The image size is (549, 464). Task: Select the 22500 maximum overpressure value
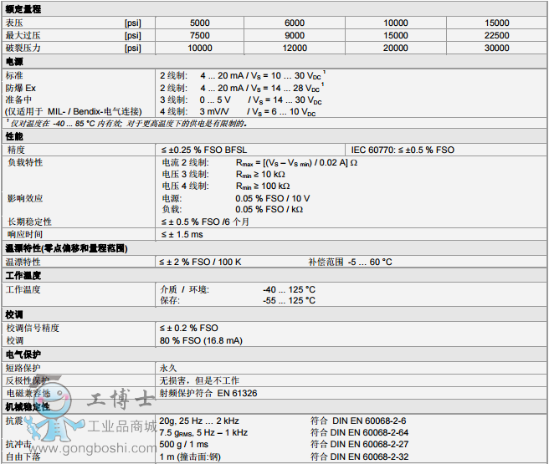[x=496, y=36]
